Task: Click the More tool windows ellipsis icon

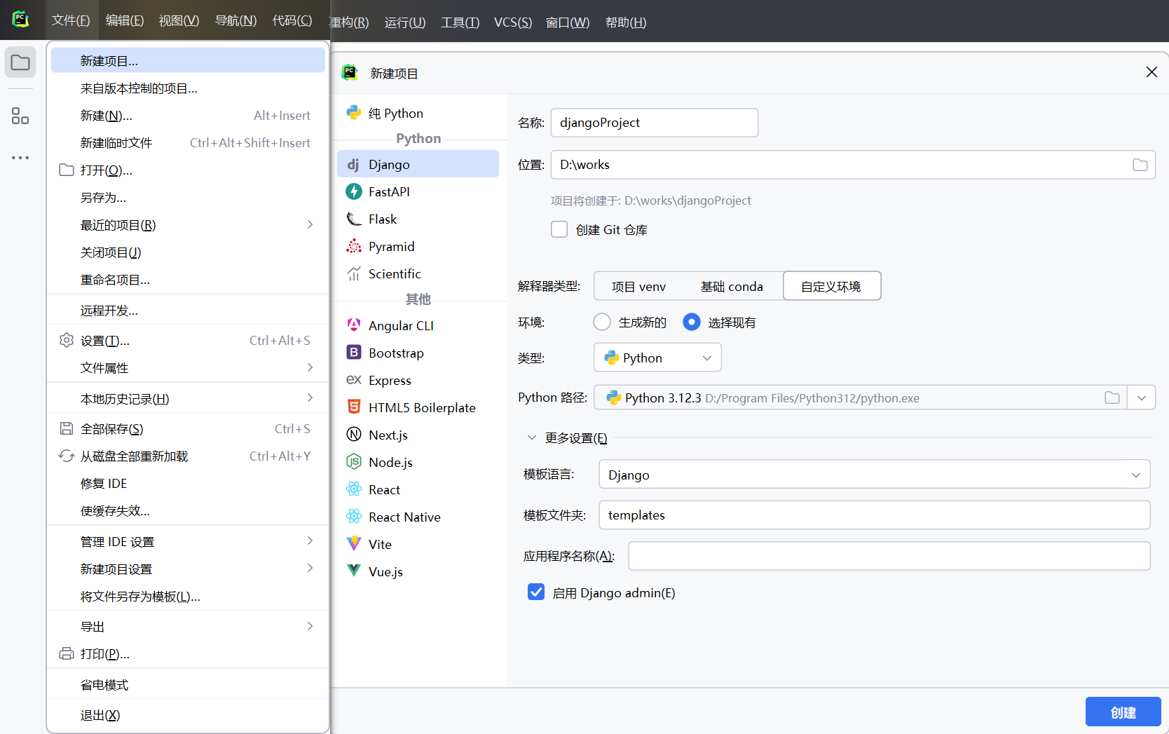Action: coord(20,158)
